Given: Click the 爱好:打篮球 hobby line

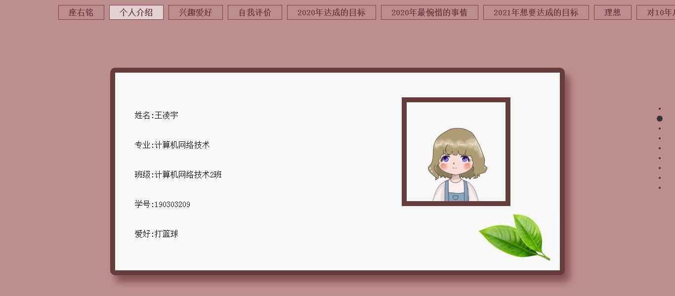Looking at the screenshot, I should (156, 234).
